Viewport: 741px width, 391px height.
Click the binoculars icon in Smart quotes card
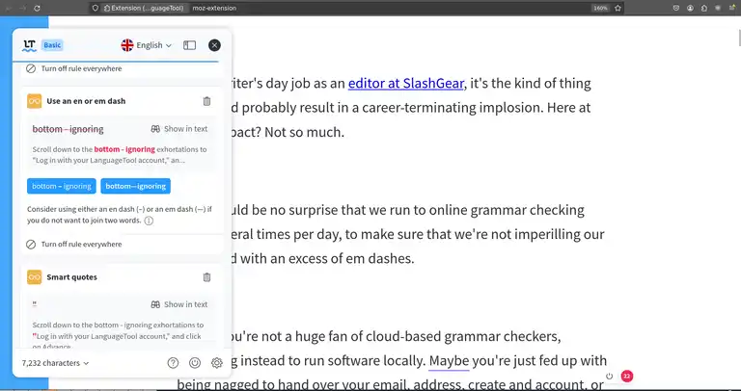[155, 304]
